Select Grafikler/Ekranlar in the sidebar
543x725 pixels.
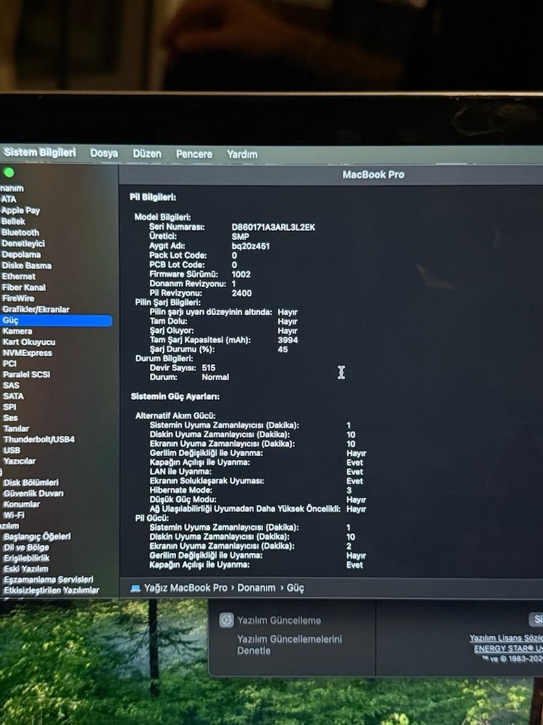click(x=35, y=309)
